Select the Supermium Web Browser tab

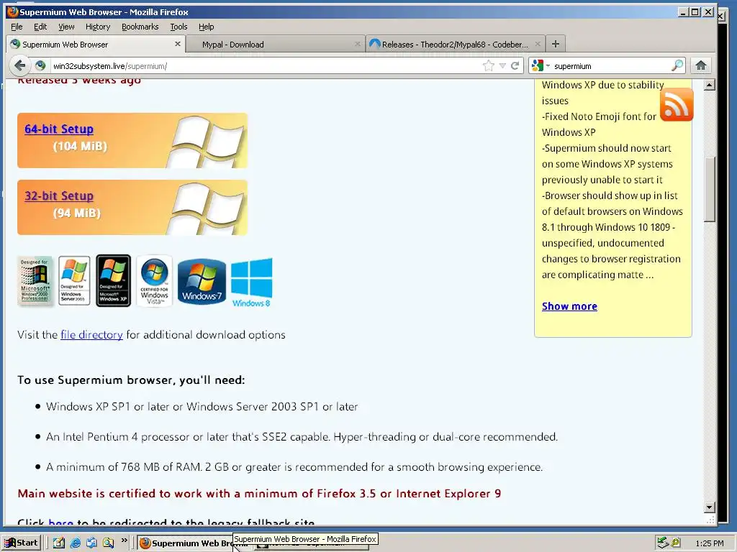(96, 44)
